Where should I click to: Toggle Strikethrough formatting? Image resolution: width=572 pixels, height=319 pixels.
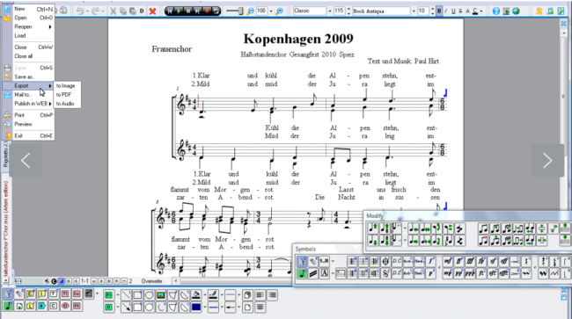coord(460,11)
